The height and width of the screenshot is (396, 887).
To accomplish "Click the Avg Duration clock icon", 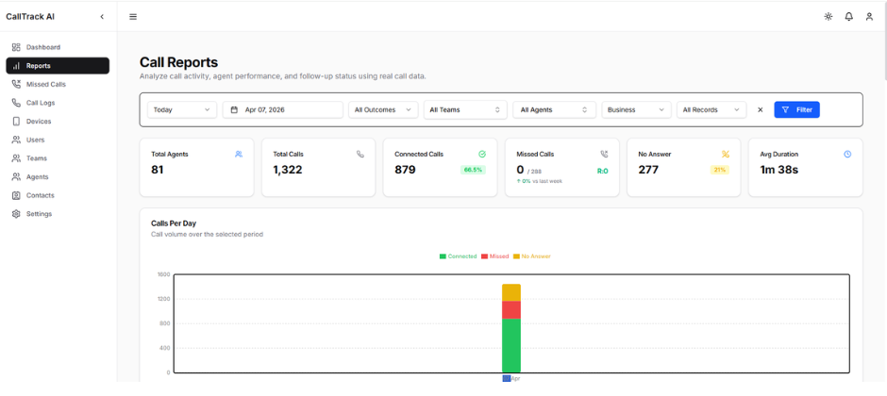I will [x=846, y=154].
